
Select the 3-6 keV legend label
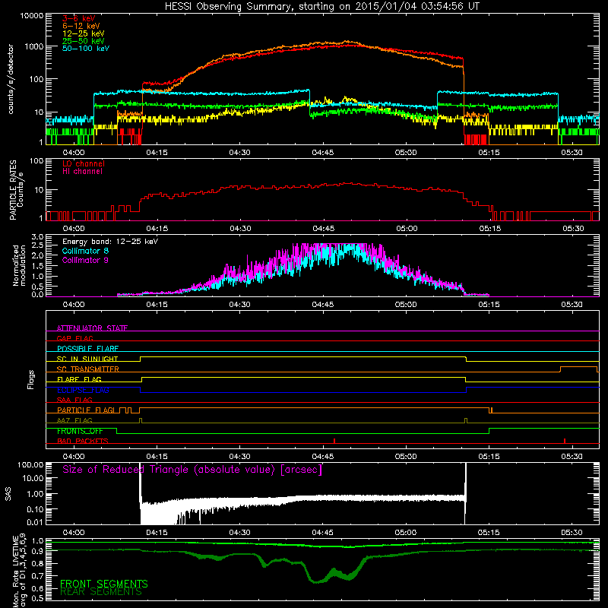[x=79, y=18]
